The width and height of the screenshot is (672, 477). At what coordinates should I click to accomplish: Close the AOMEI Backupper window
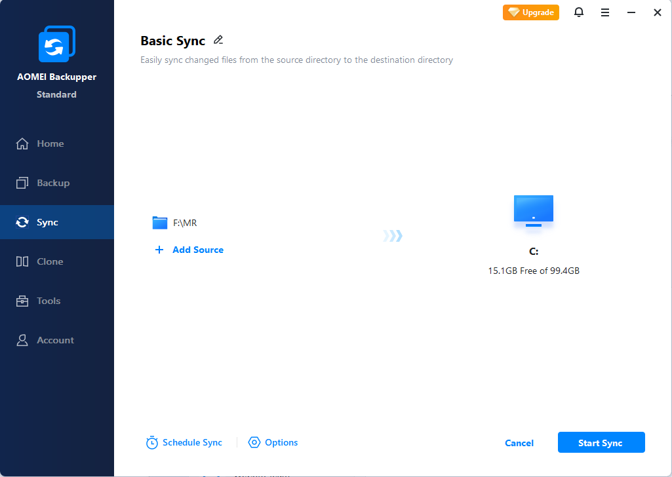click(657, 12)
